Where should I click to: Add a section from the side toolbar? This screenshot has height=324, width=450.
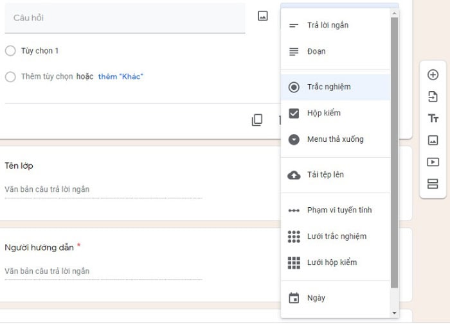[433, 183]
